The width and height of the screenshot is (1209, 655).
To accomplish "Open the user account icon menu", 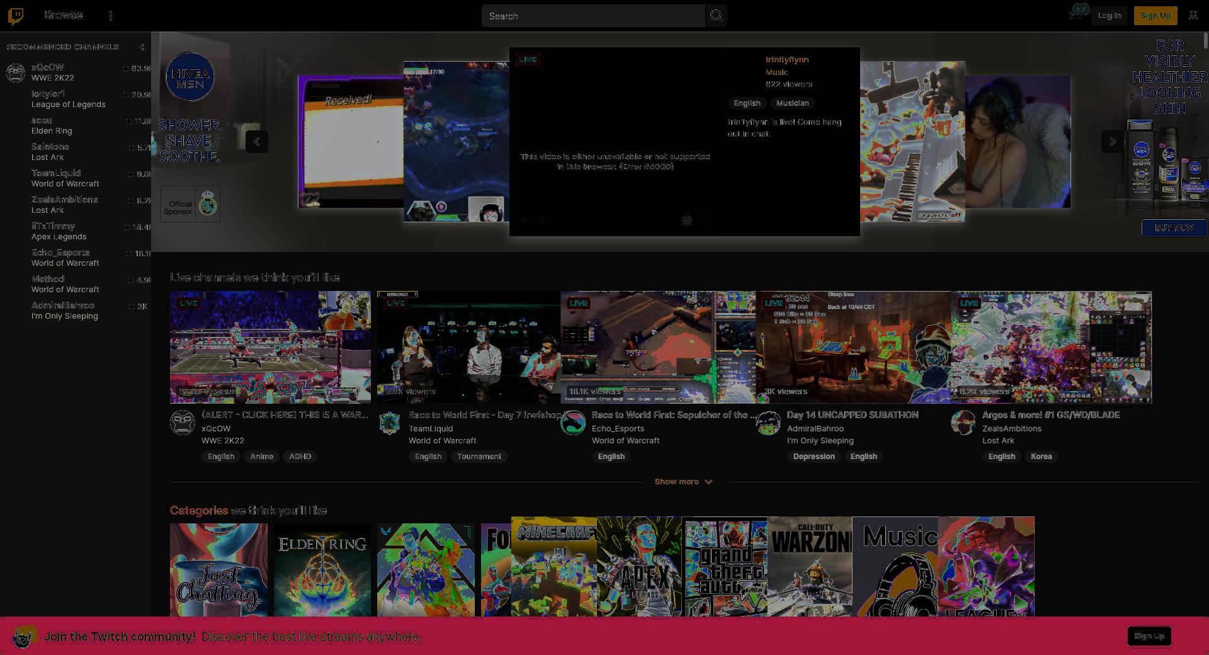I will click(x=1193, y=15).
